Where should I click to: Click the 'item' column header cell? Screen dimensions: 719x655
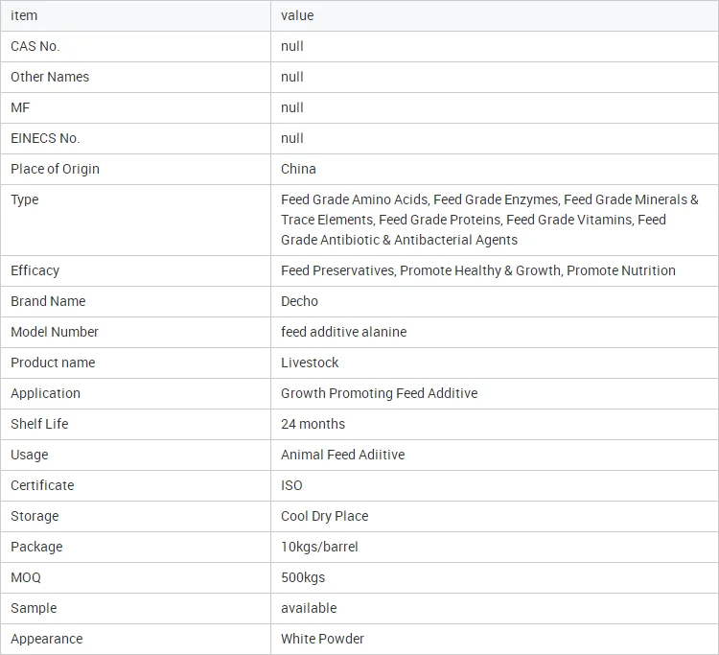click(x=136, y=15)
